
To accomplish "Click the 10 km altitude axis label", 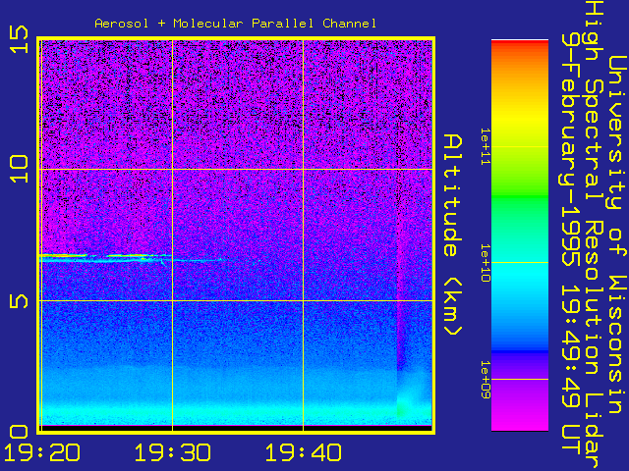I will tap(20, 169).
